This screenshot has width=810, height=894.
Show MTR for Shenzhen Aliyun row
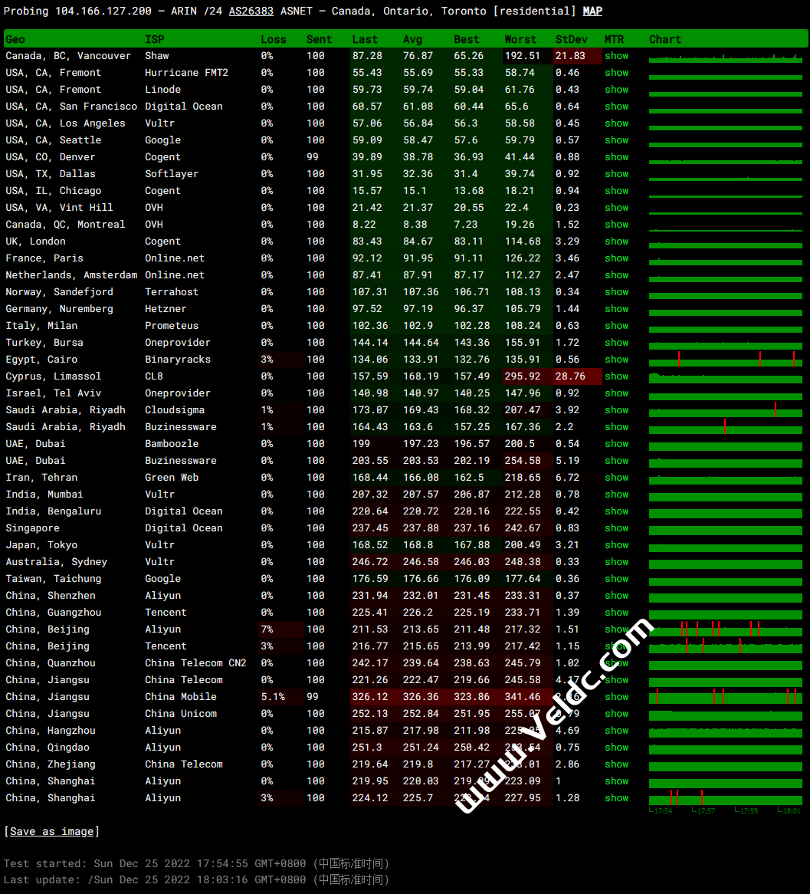(616, 596)
